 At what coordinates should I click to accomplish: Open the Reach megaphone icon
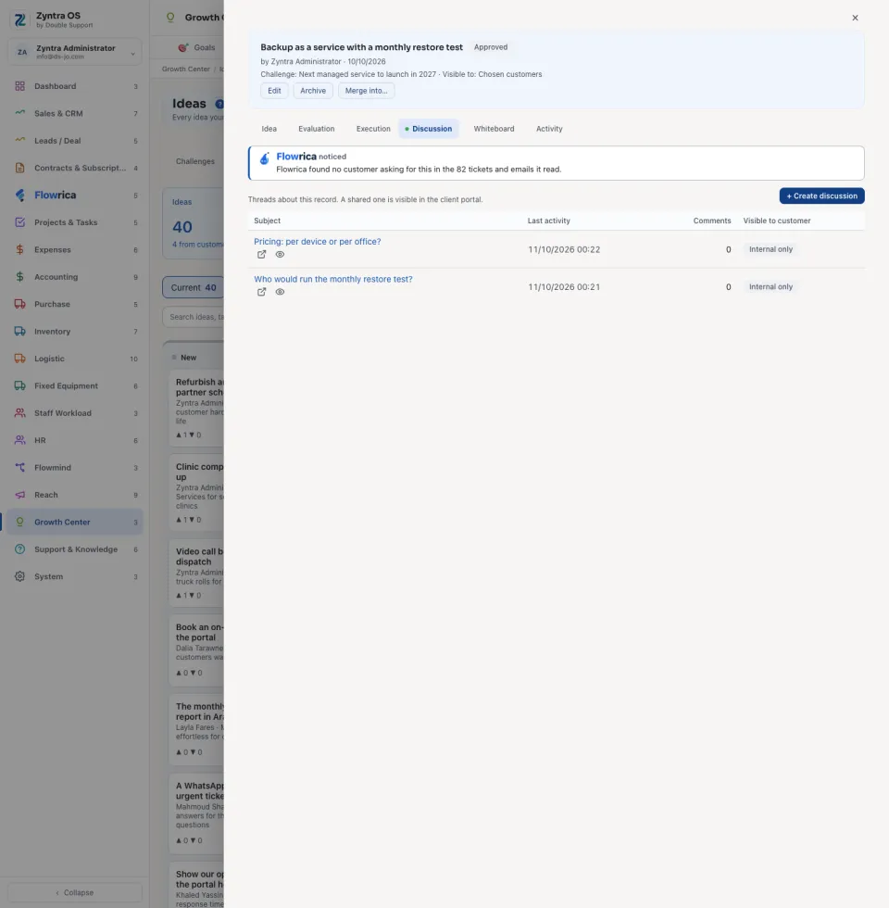click(x=19, y=495)
